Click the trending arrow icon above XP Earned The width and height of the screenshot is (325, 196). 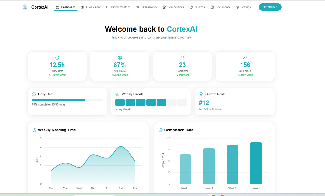coord(245,58)
